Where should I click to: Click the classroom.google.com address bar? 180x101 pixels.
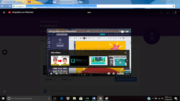click(61, 6)
